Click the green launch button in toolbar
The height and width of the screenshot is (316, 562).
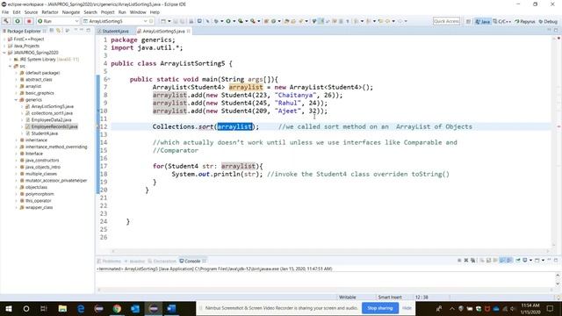18,21
